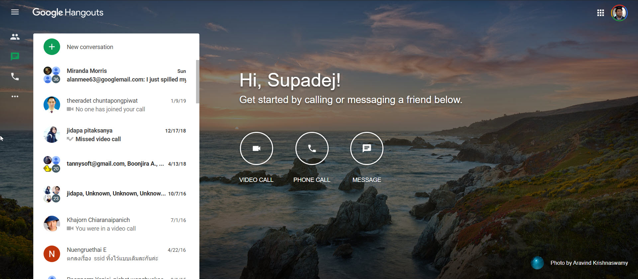Click the Sun date stamp on Miranda Morris

point(182,71)
